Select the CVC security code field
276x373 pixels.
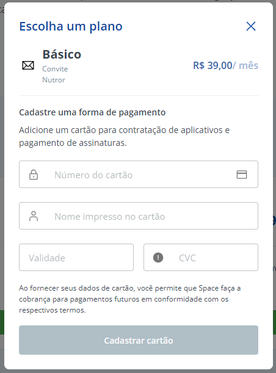pos(201,258)
